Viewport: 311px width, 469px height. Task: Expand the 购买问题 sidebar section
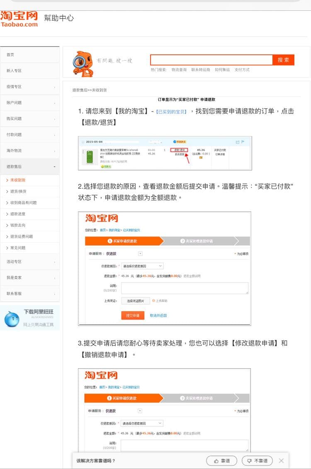coord(29,119)
